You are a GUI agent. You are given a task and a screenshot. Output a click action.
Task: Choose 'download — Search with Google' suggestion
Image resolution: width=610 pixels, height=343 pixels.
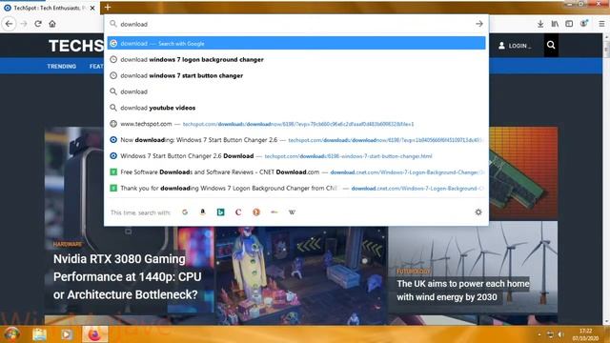point(296,43)
